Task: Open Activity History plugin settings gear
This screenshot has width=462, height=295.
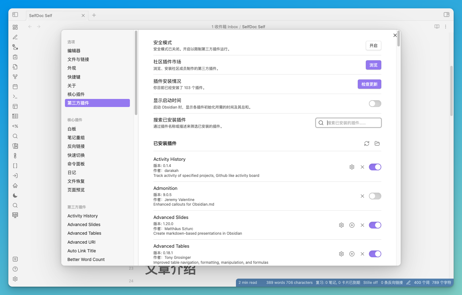Action: click(x=352, y=167)
